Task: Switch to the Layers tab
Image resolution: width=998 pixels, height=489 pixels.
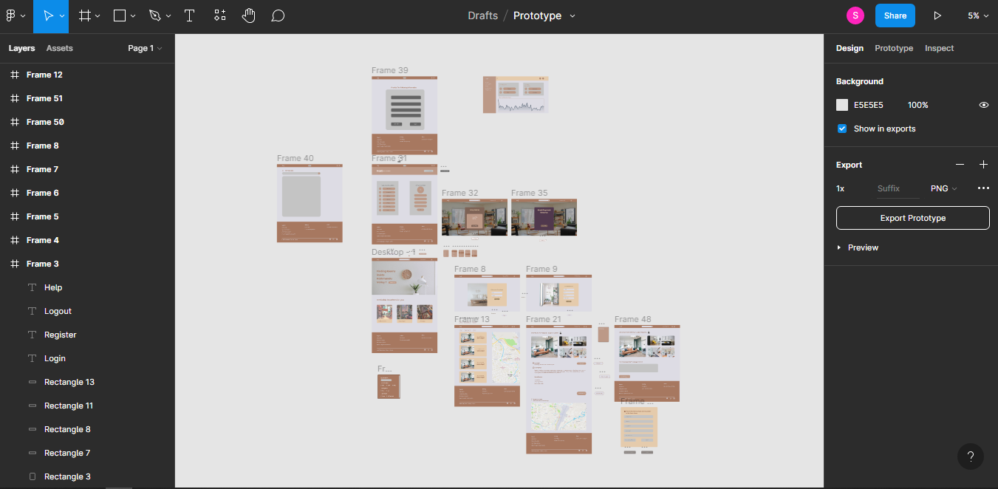Action: pos(21,48)
